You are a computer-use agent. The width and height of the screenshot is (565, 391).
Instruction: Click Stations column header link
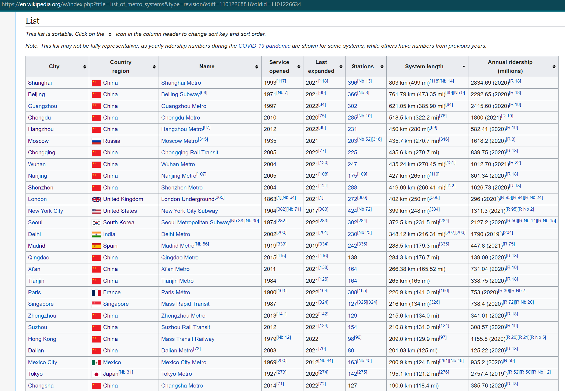[363, 66]
